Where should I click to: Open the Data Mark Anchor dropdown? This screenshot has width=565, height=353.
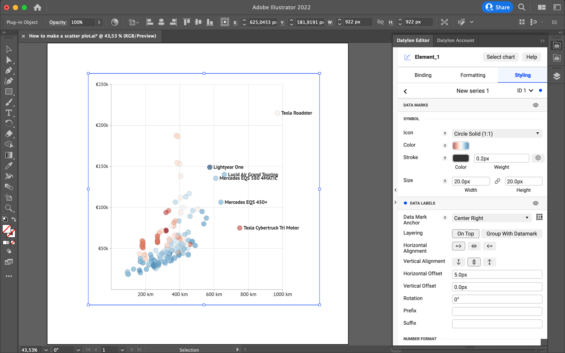[491, 218]
